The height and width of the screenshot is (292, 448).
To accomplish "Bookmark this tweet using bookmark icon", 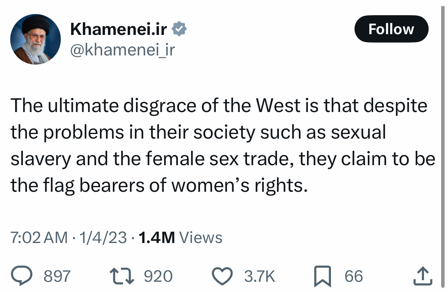I will point(323,276).
